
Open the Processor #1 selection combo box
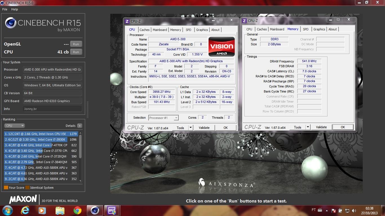tap(163, 118)
